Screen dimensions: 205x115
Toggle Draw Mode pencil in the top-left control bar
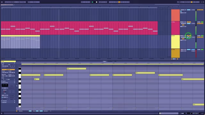point(29,2)
